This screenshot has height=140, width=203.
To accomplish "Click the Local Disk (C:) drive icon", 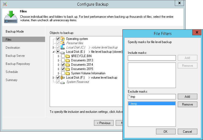I will point(63,47).
